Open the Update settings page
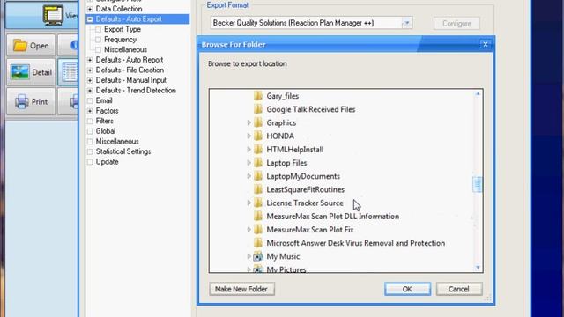Viewport: 564px width, 317px height. 107,162
